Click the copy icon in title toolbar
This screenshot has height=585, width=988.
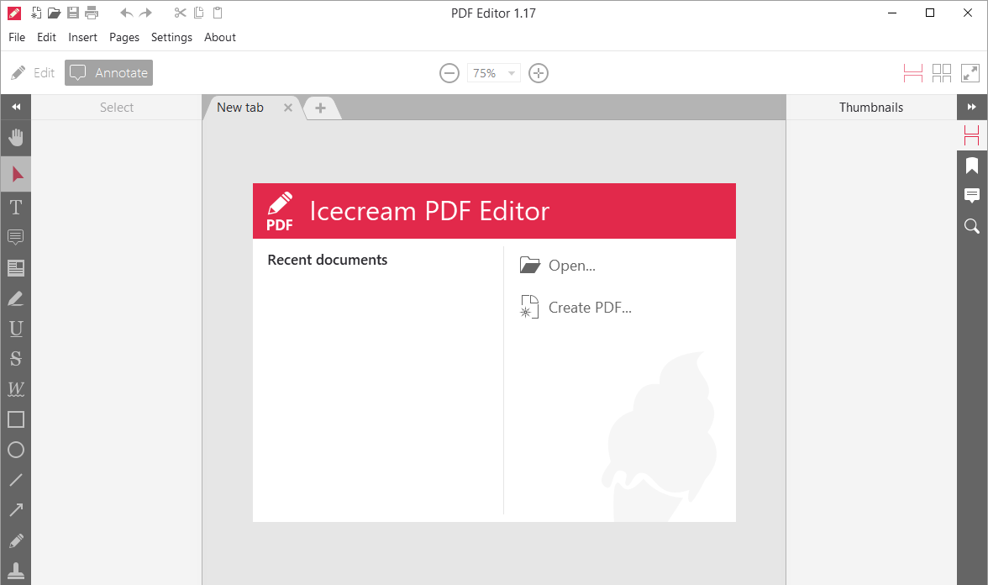pyautogui.click(x=198, y=13)
